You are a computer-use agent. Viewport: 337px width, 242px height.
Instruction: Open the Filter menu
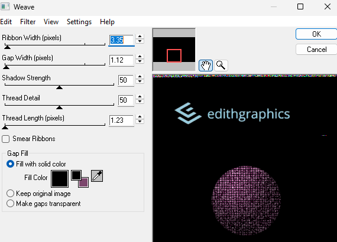pyautogui.click(x=28, y=22)
